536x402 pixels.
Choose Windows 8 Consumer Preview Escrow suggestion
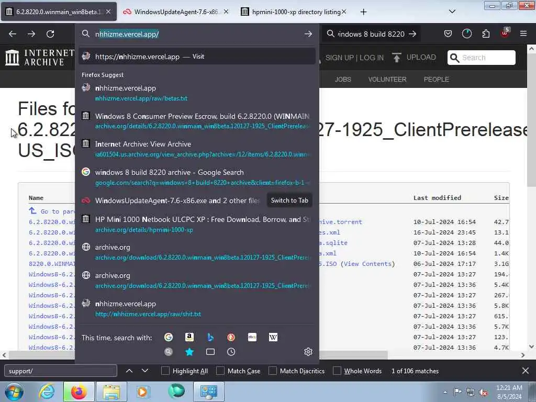pyautogui.click(x=197, y=121)
